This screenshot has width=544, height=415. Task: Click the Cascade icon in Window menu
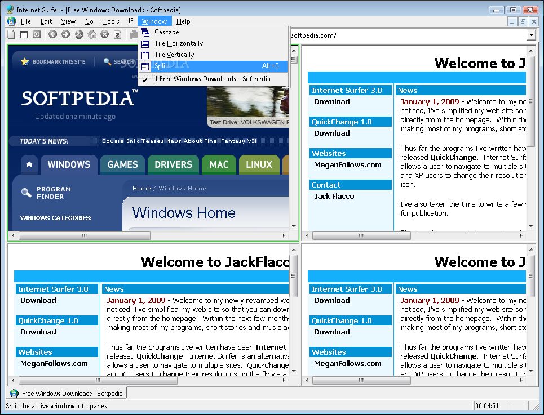point(145,33)
